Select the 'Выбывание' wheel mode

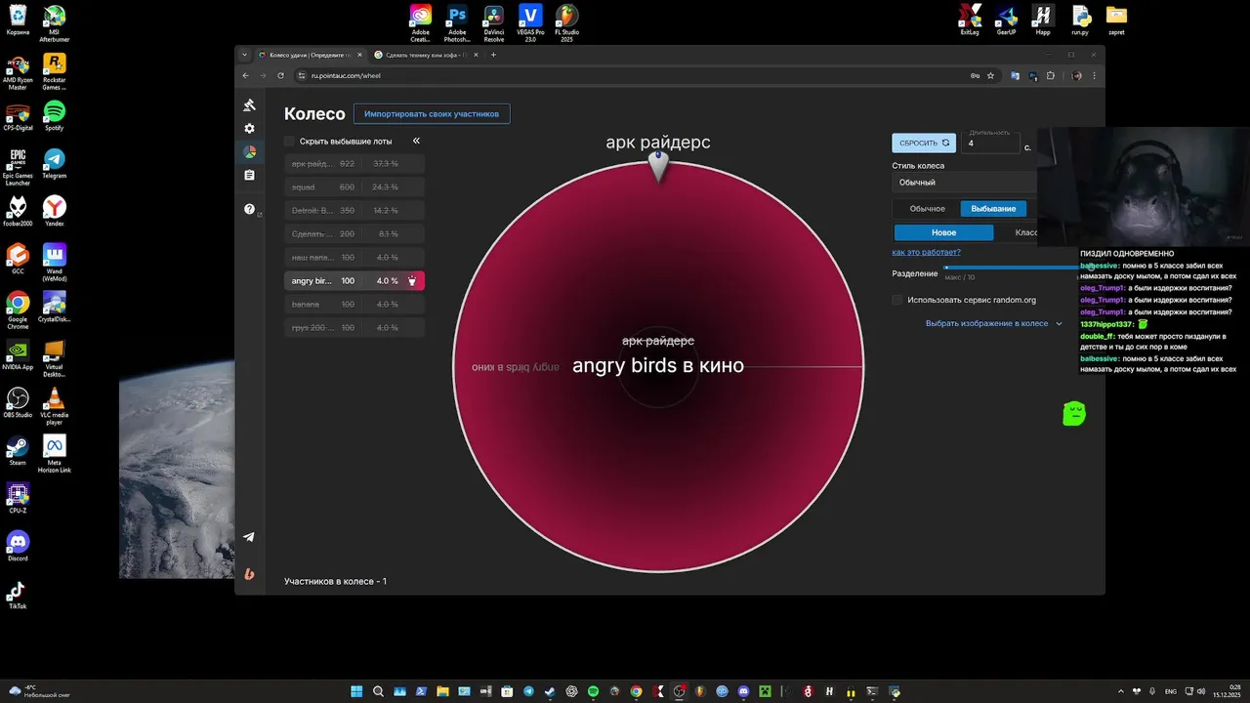[x=993, y=209]
